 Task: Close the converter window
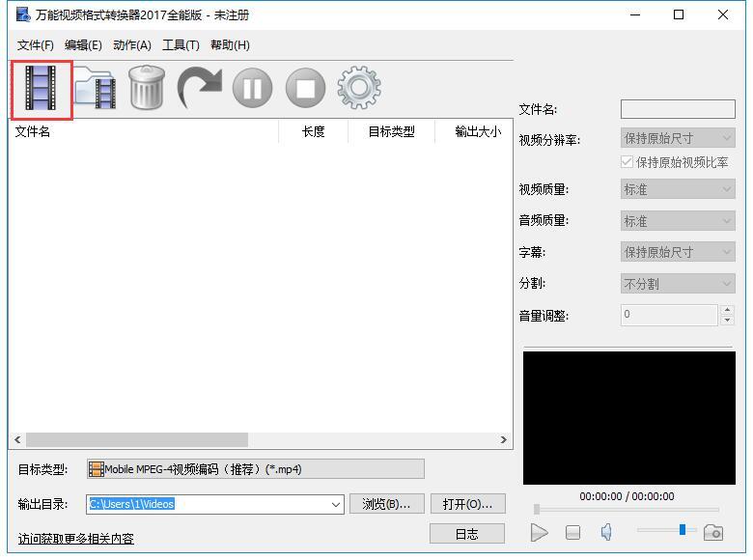coord(723,14)
